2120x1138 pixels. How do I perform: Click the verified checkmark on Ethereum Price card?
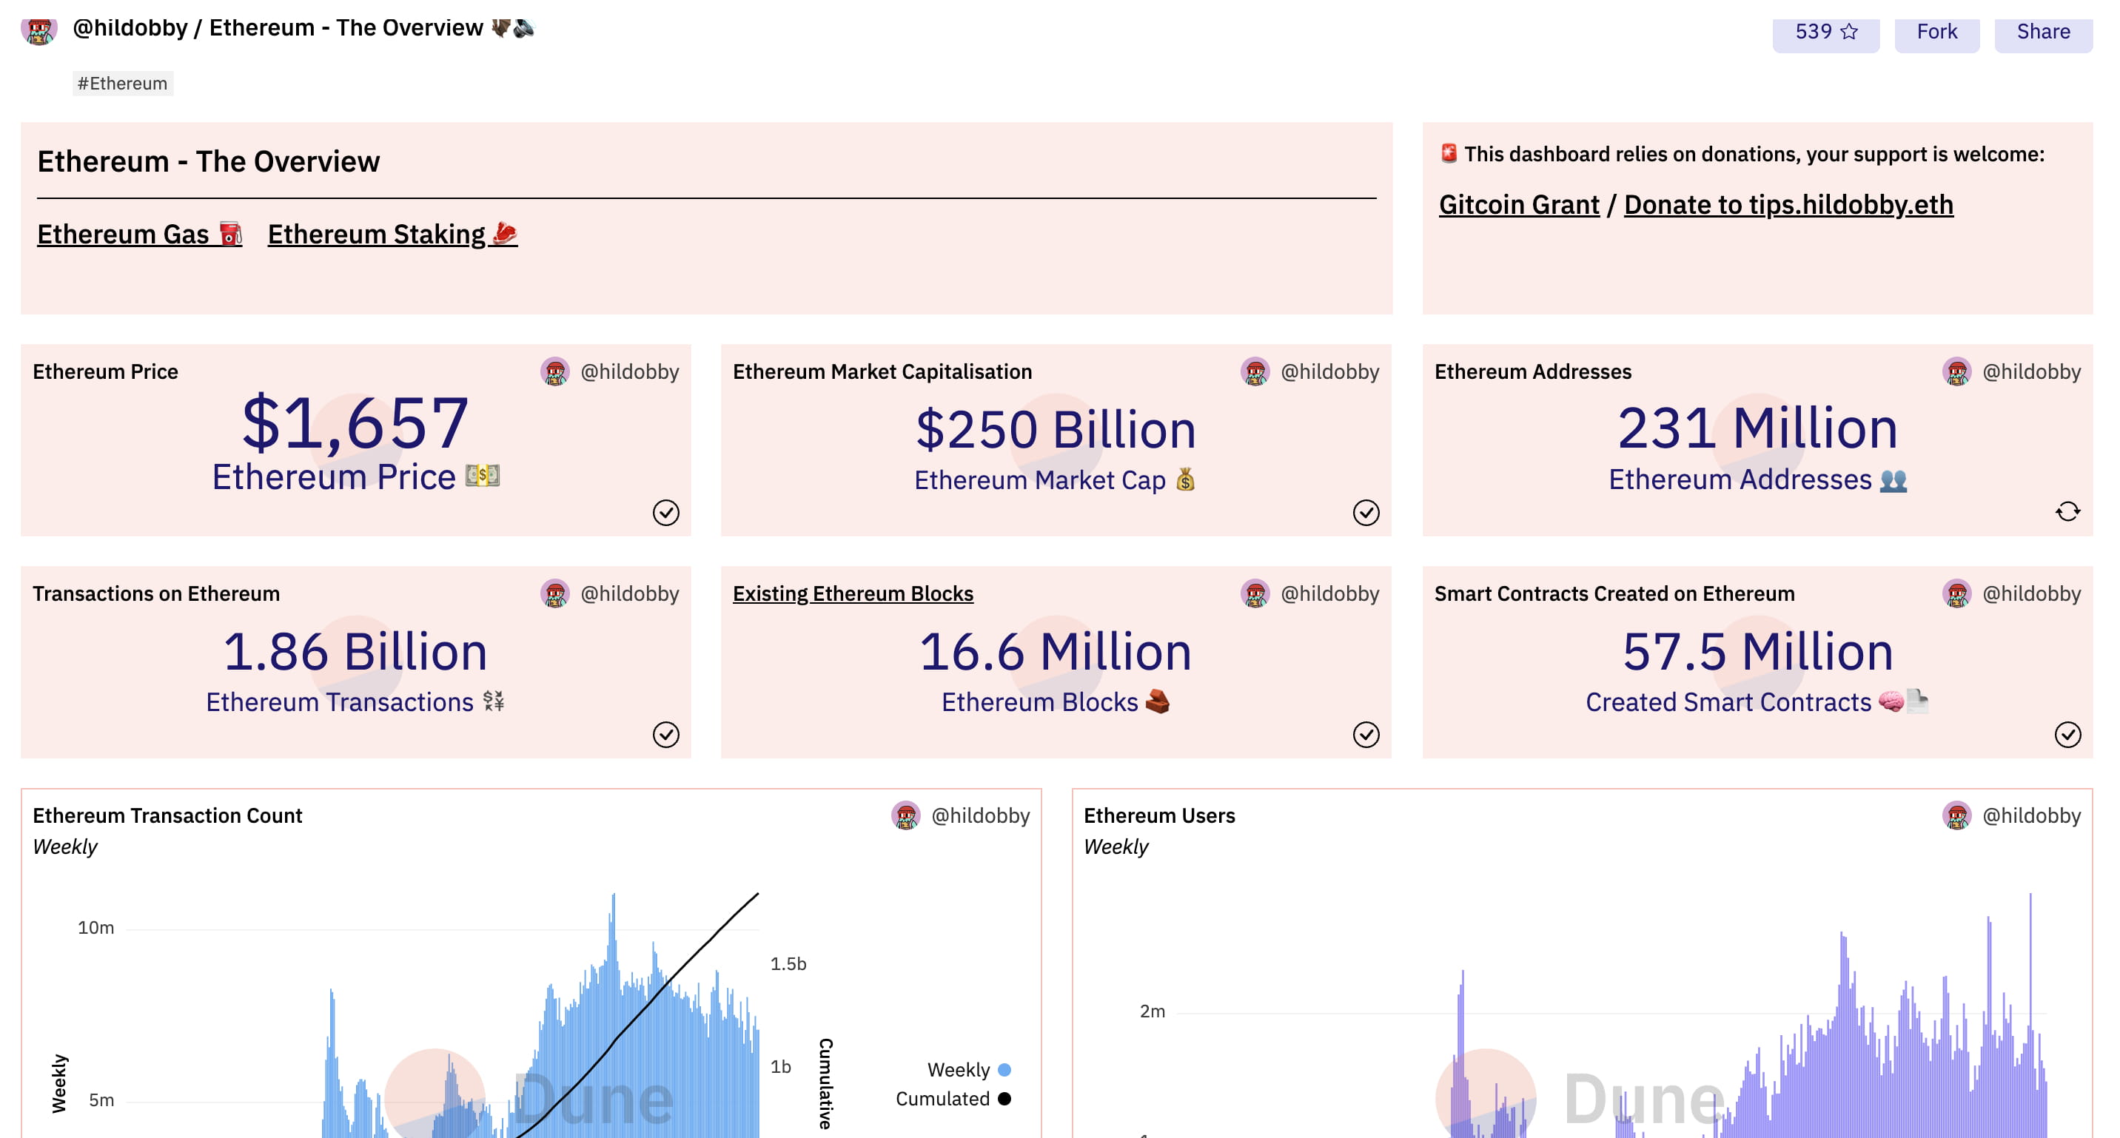pyautogui.click(x=665, y=513)
